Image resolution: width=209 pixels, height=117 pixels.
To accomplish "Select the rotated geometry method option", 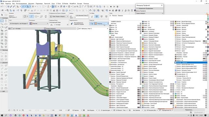I will click(x=41, y=17).
